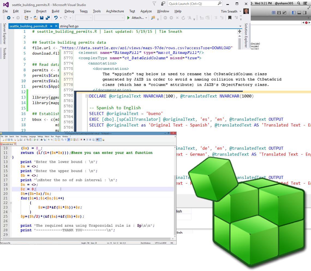Close the trapozoidal rule.pl tab

[x=15, y=144]
